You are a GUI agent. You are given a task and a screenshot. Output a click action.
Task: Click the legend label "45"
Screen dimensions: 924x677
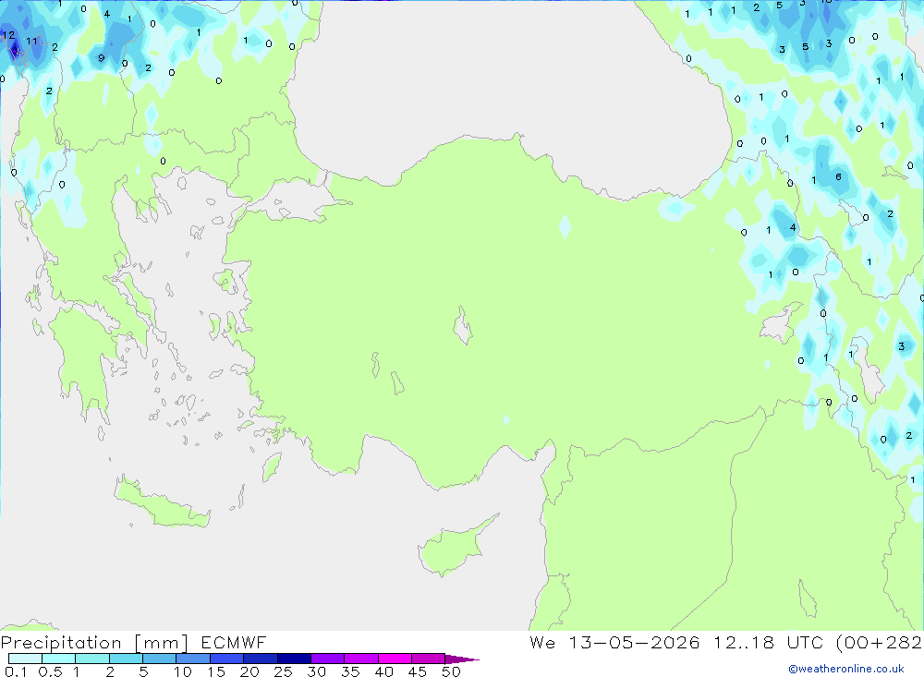(418, 671)
